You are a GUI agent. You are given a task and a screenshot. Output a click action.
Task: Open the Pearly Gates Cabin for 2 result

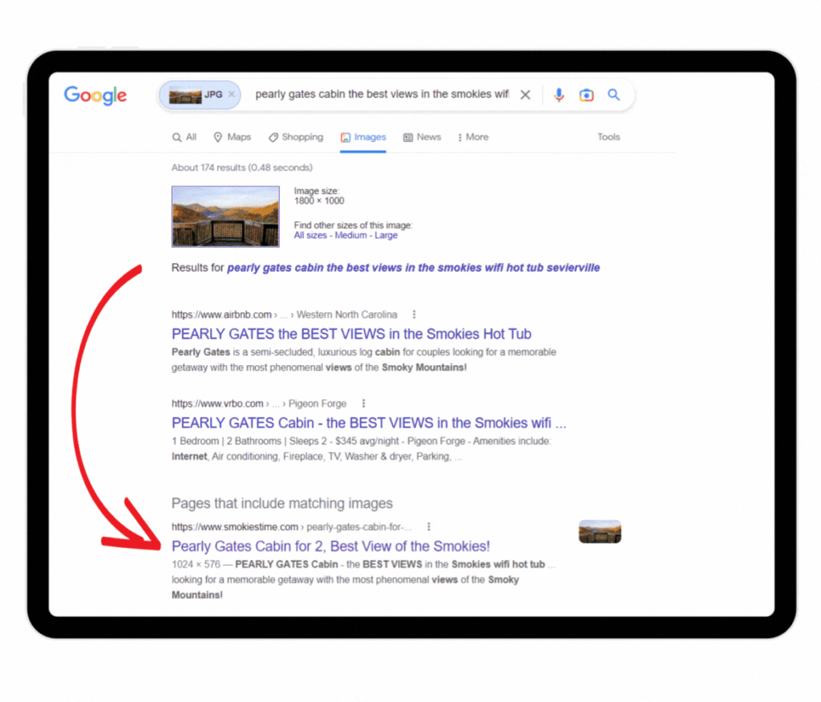pos(330,546)
